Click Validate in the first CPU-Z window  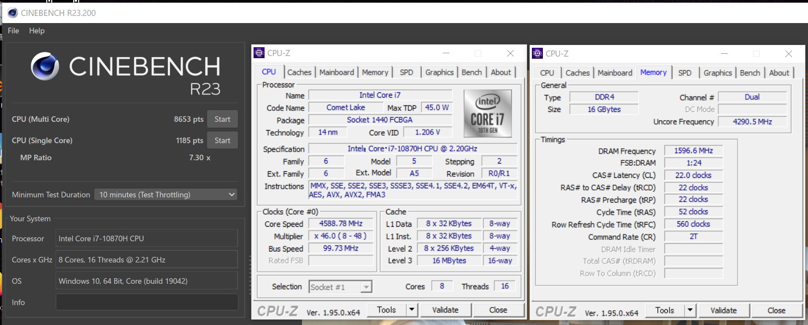445,310
